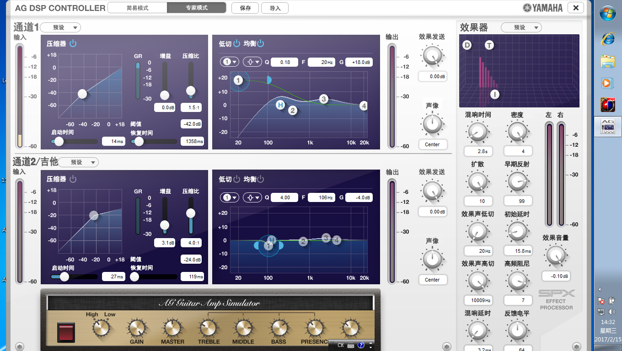622x351 pixels.
Task: Enable channel 2 均衡 EQ power
Action: click(x=260, y=179)
